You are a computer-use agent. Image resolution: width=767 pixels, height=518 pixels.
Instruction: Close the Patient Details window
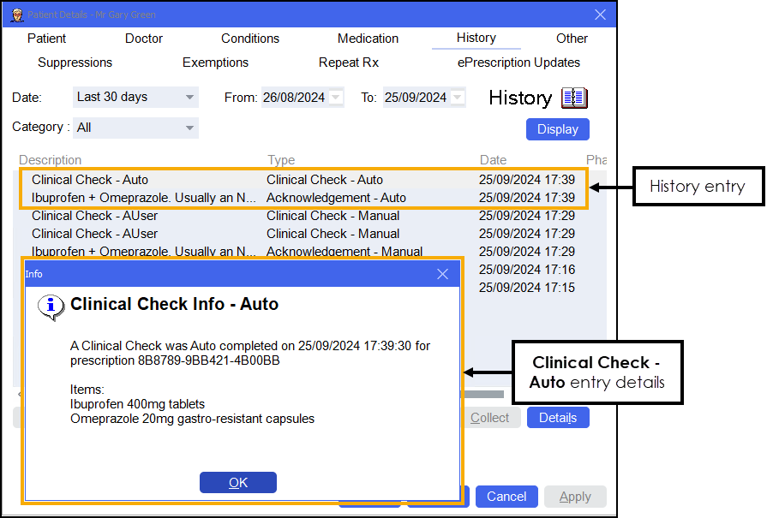600,15
